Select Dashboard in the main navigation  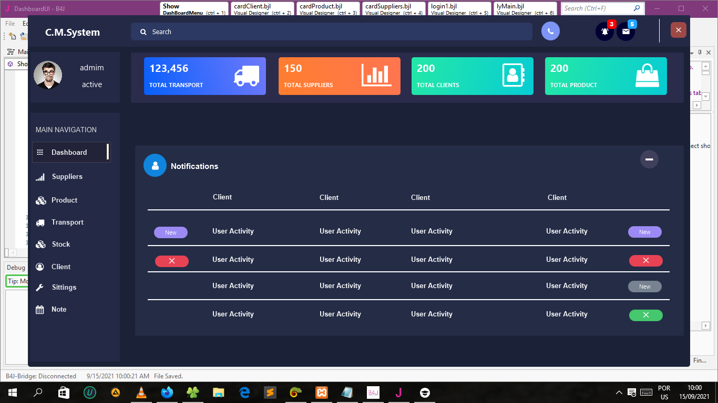[x=71, y=152]
